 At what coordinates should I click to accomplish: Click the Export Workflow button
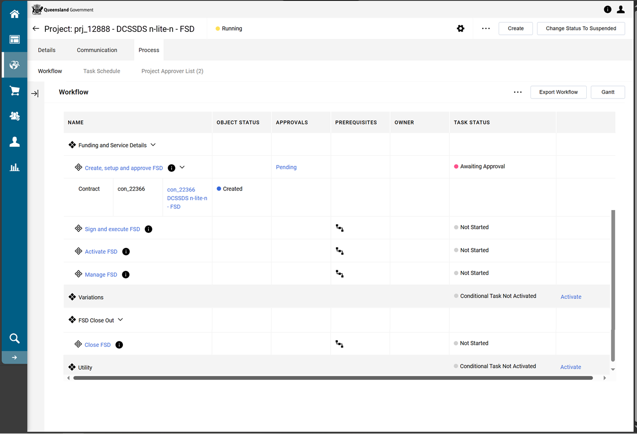tap(558, 92)
